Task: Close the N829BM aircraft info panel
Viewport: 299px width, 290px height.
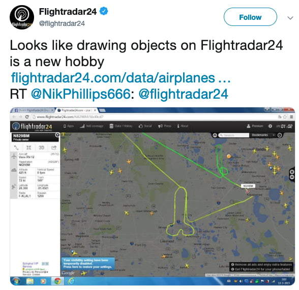Action: click(57, 135)
